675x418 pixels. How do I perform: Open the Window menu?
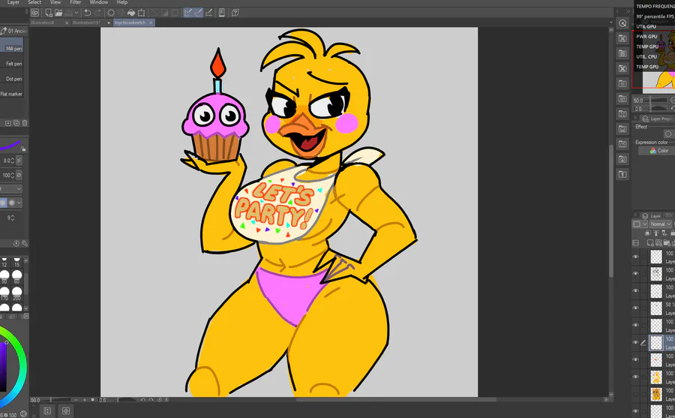(x=98, y=2)
